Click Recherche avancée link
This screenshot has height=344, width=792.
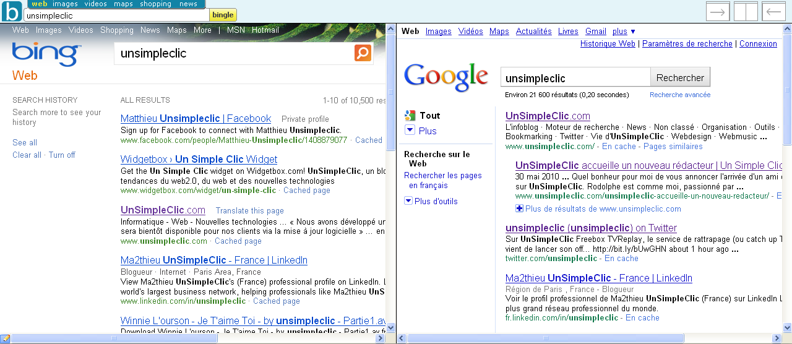tap(680, 95)
